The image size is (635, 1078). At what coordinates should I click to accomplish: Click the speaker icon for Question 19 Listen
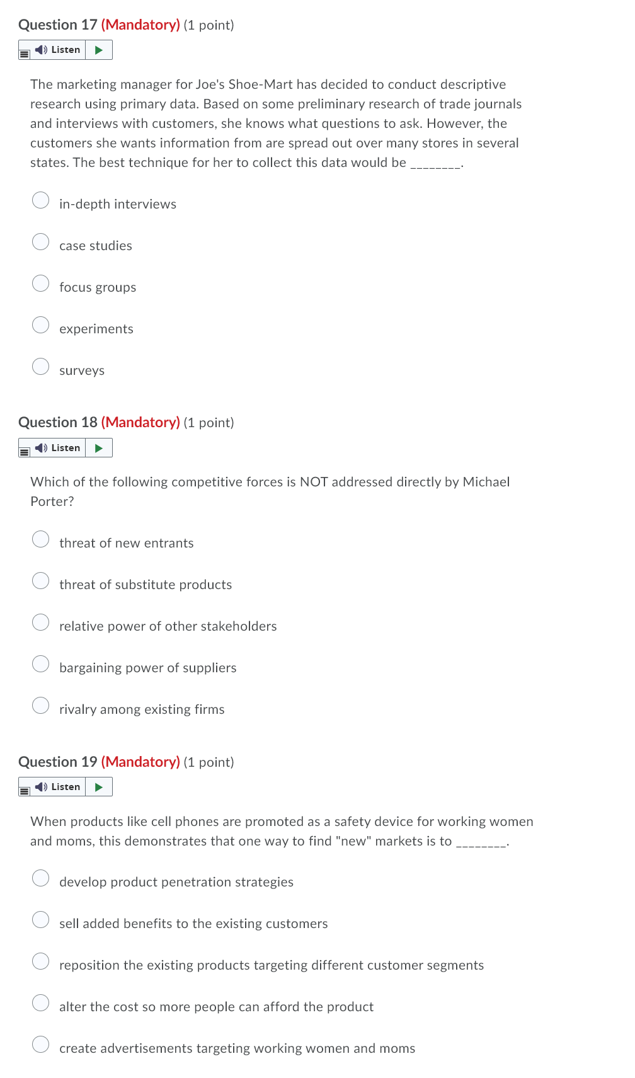pyautogui.click(x=40, y=786)
